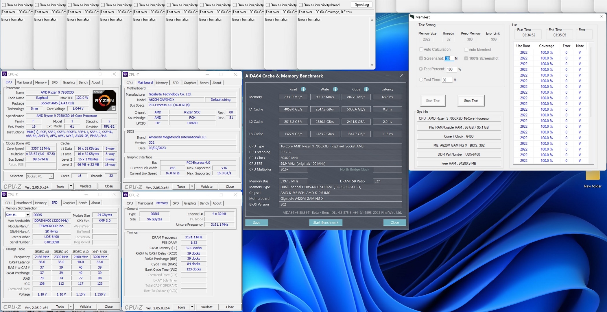The image size is (607, 312).
Task: Click the Open Log button
Action: click(361, 5)
